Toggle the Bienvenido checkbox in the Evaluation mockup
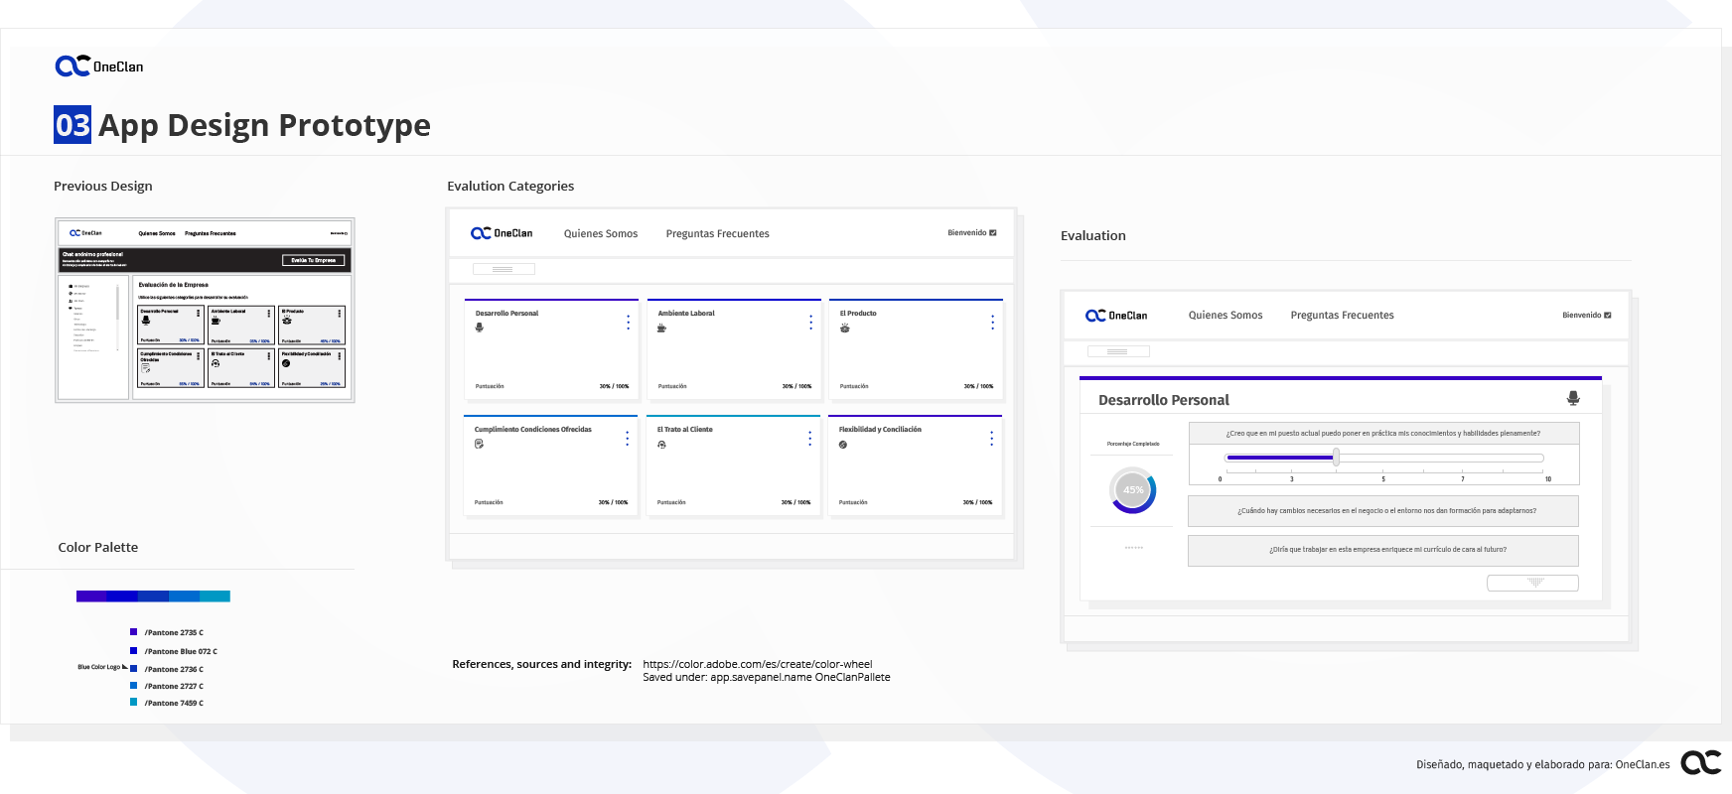This screenshot has height=794, width=1732. [x=1608, y=316]
